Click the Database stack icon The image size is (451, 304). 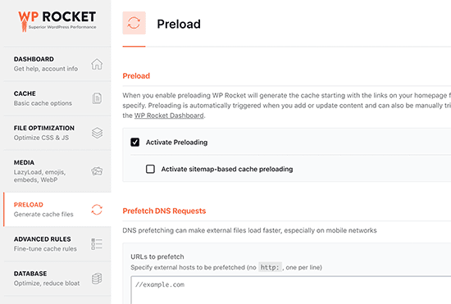click(97, 279)
